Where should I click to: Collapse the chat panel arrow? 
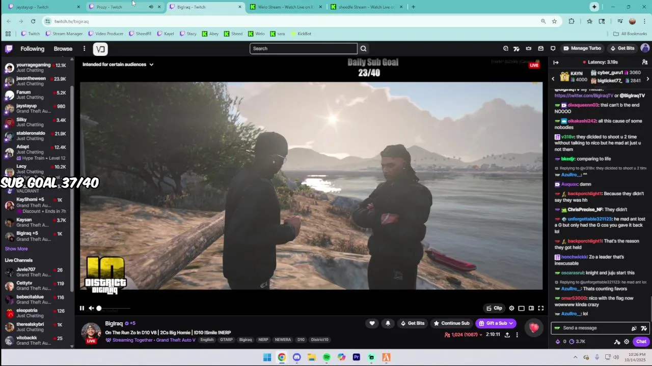556,63
